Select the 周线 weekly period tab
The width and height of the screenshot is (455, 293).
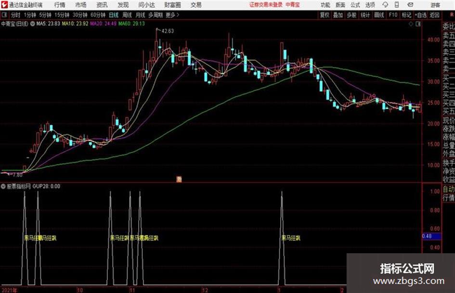[x=127, y=15]
